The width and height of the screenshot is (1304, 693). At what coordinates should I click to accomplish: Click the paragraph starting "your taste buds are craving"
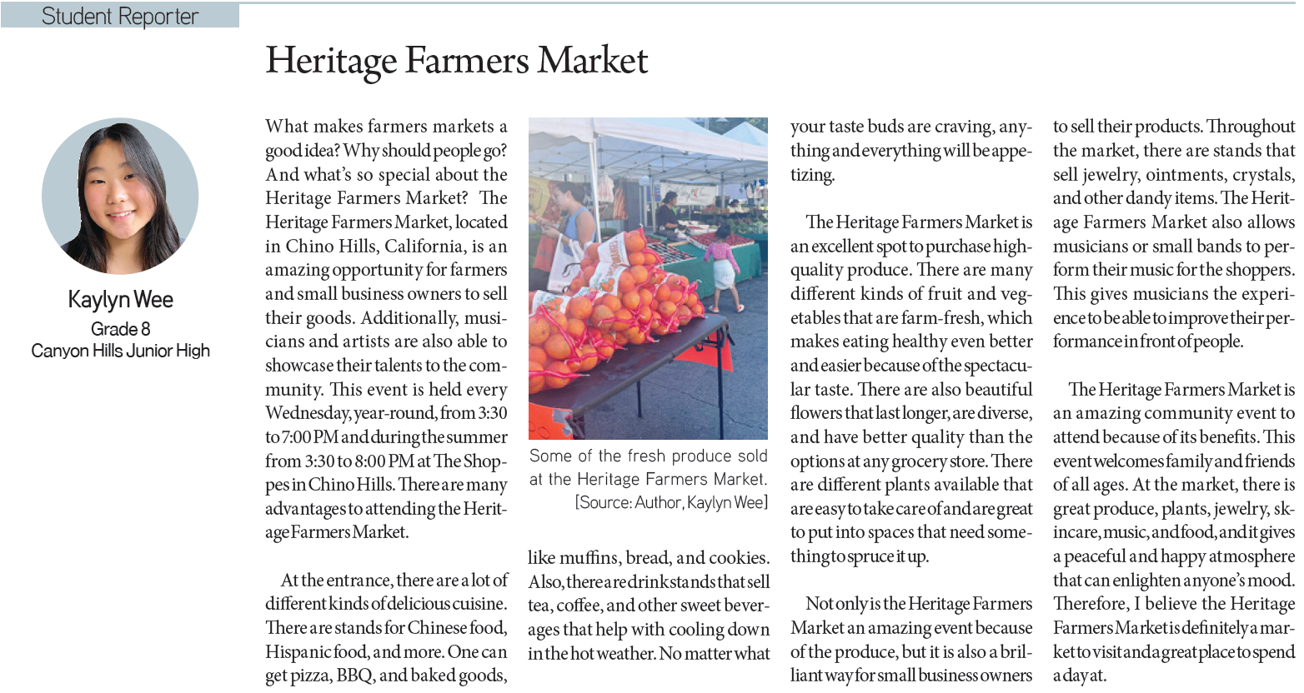click(x=910, y=151)
